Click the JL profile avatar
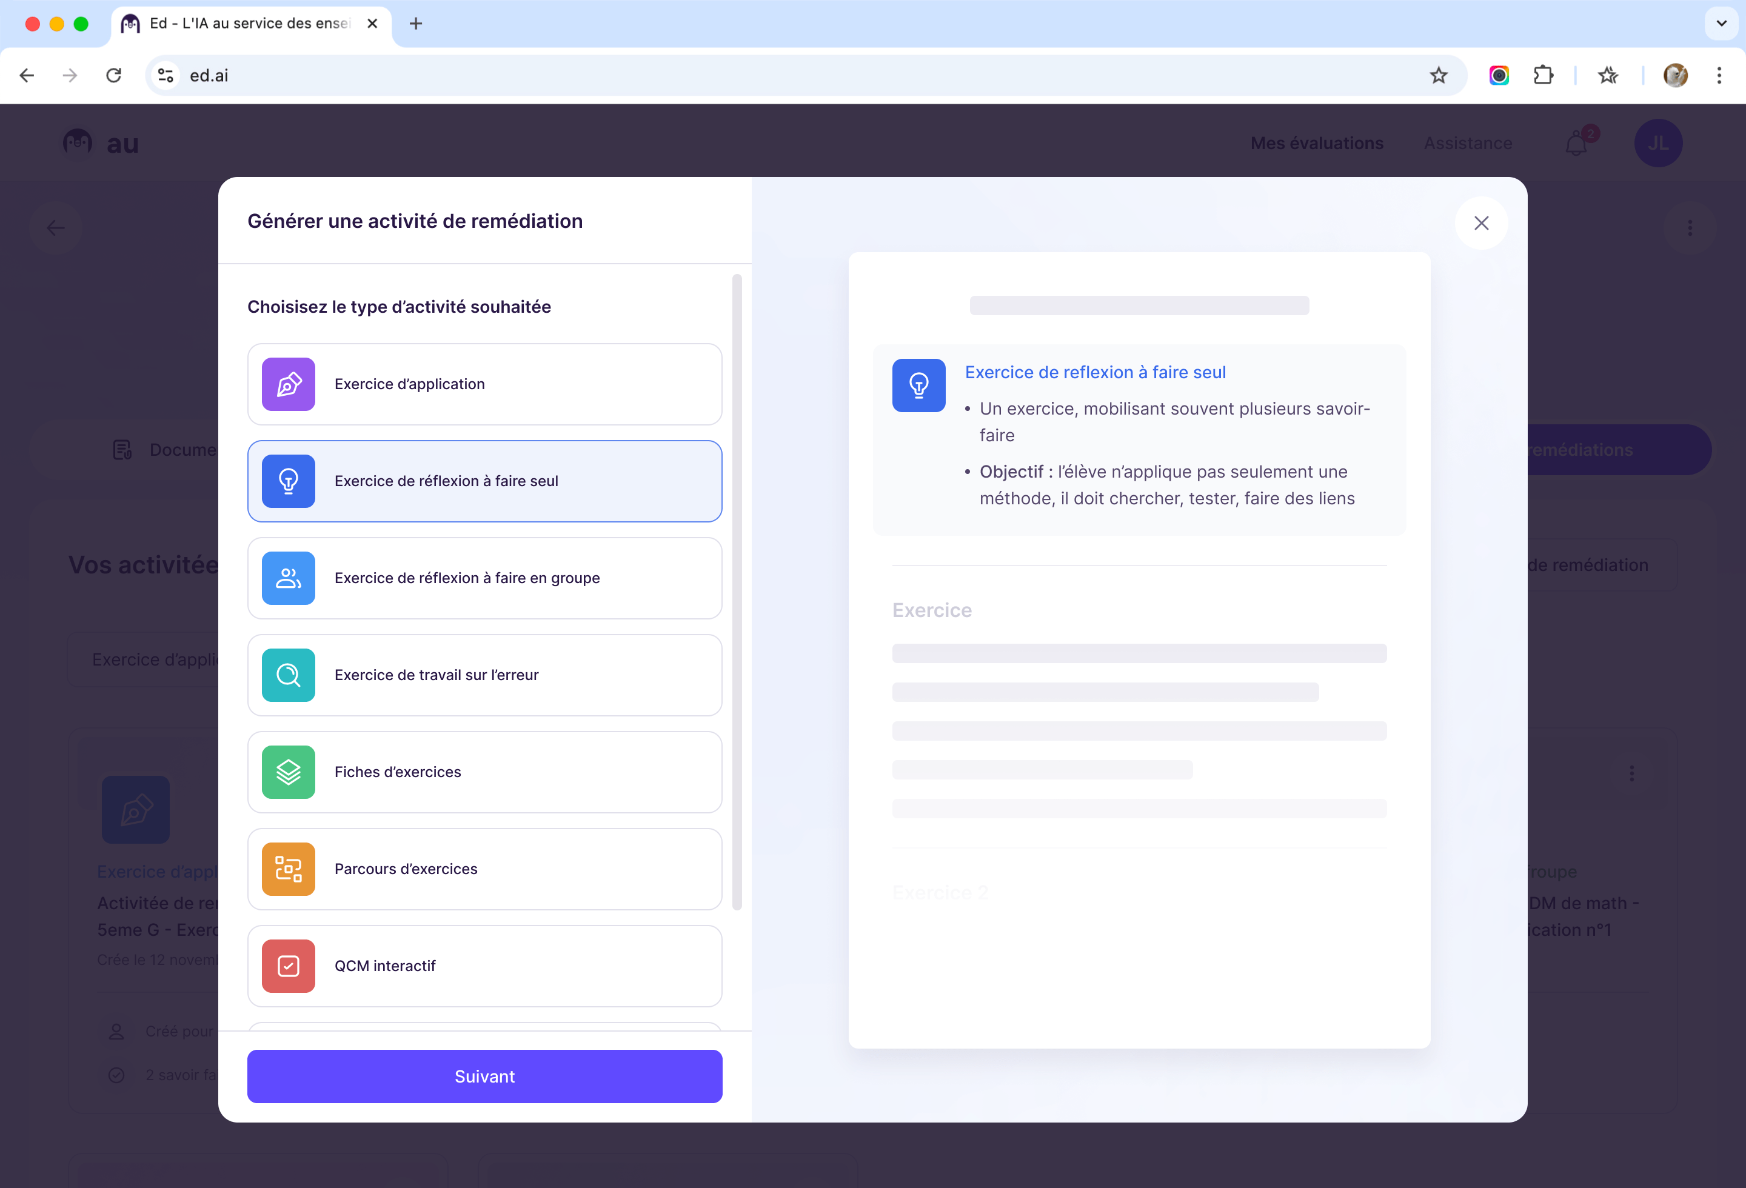Image resolution: width=1746 pixels, height=1188 pixels. [1659, 142]
